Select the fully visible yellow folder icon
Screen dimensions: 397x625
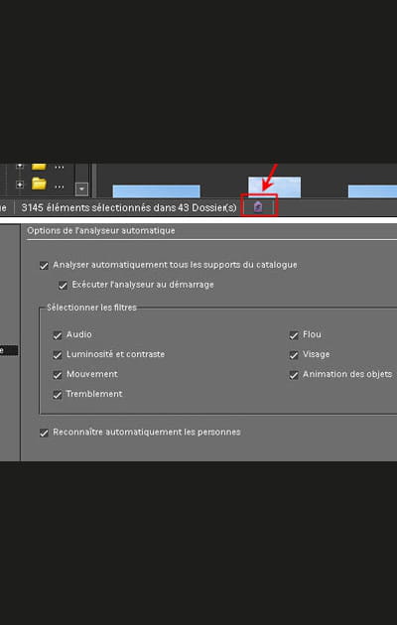tap(39, 184)
